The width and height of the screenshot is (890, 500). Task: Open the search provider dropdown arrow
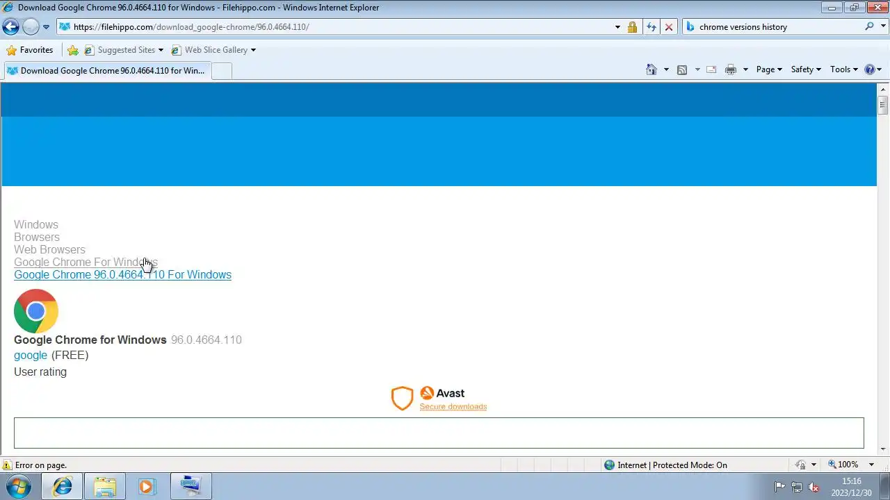coord(882,27)
